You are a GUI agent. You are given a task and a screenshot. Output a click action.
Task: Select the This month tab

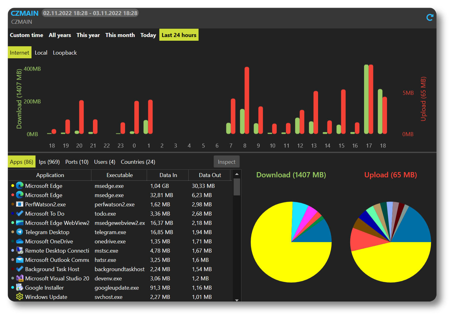pyautogui.click(x=120, y=35)
